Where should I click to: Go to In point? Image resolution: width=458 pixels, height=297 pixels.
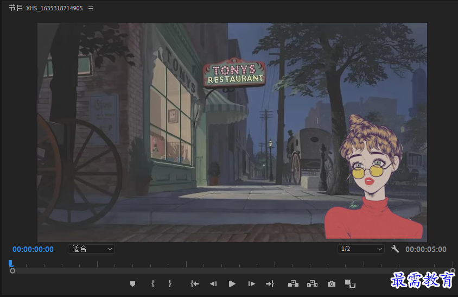194,284
